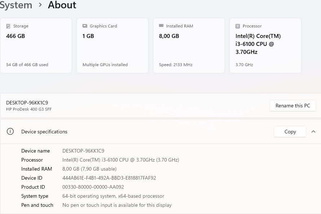This screenshot has width=321, height=214.
Task: Click the Device specifications heading
Action: (44, 132)
